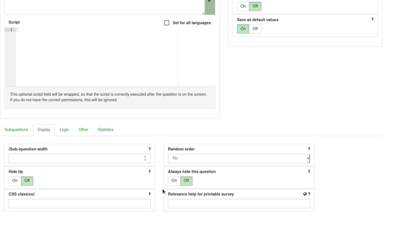Viewport: 395px width, 225px height.
Task: Open the Other settings tab
Action: pos(83,130)
